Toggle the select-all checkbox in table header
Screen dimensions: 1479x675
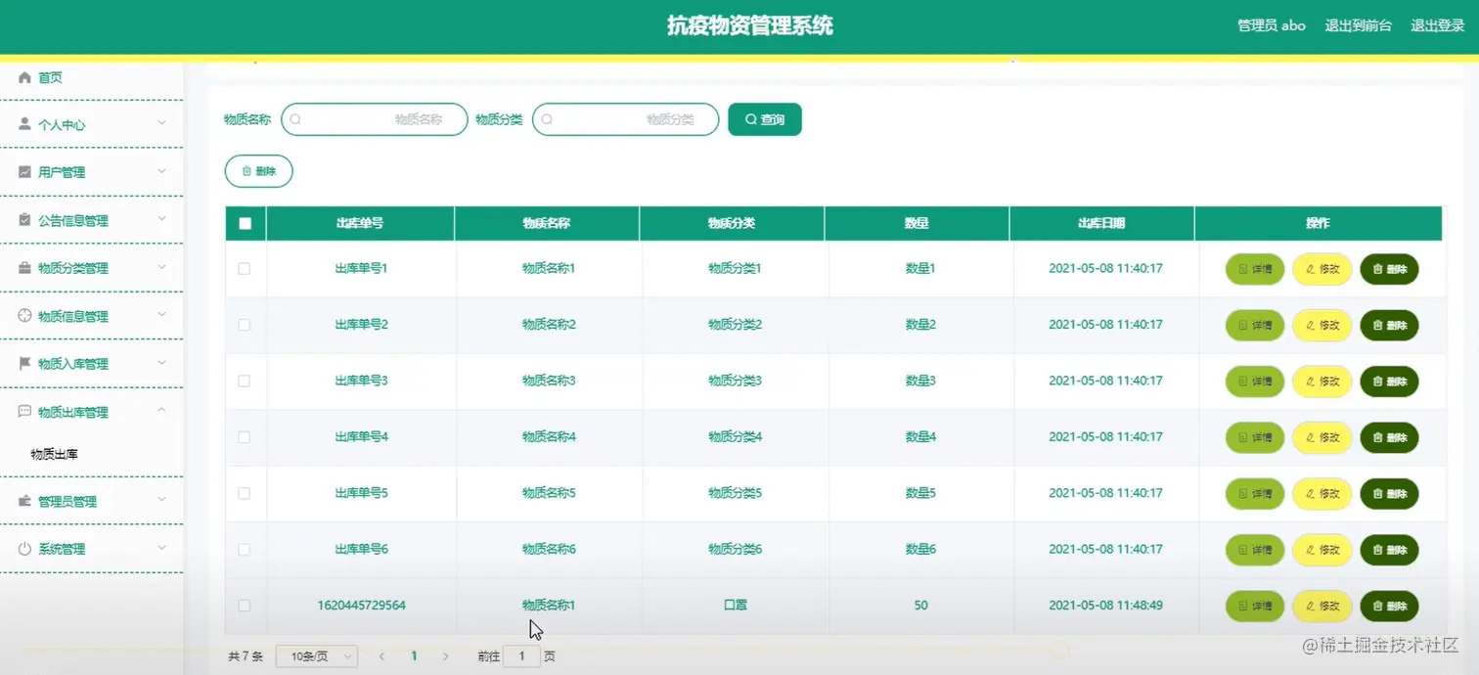point(245,223)
